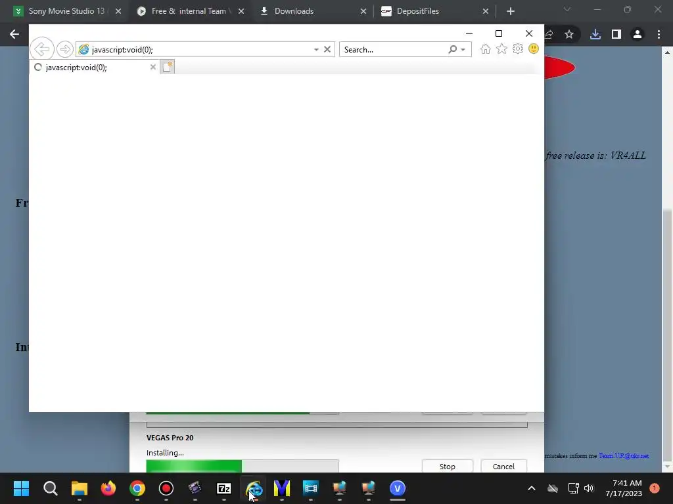The width and height of the screenshot is (673, 504).
Task: Bookmark this page with Chrome star
Action: point(569,34)
